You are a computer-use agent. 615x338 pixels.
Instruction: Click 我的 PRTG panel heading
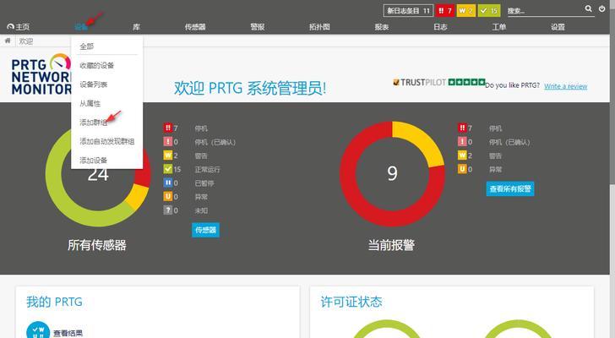point(55,302)
